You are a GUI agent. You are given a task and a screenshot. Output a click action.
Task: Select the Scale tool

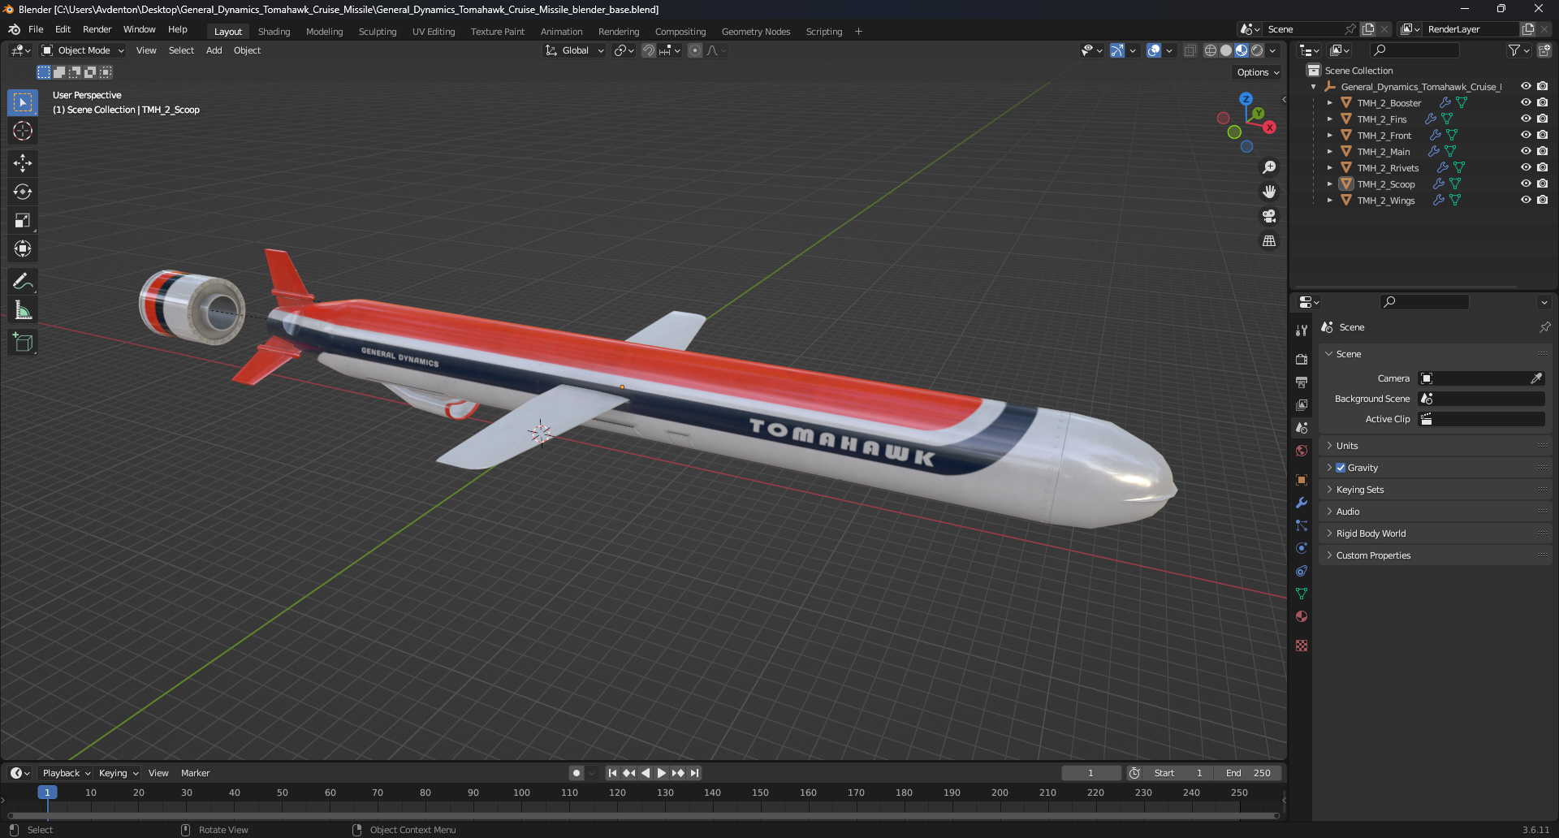coord(23,220)
